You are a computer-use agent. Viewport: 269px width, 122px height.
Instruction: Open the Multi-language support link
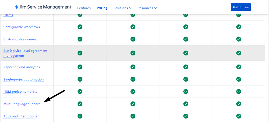[x=22, y=104]
